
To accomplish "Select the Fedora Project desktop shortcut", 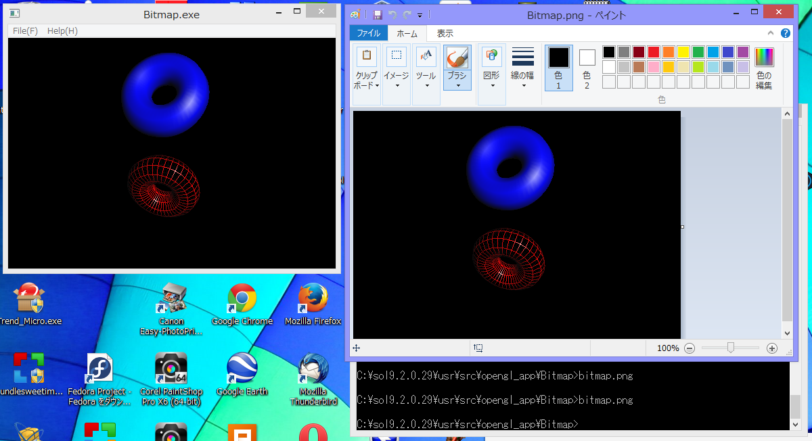I will pos(99,379).
